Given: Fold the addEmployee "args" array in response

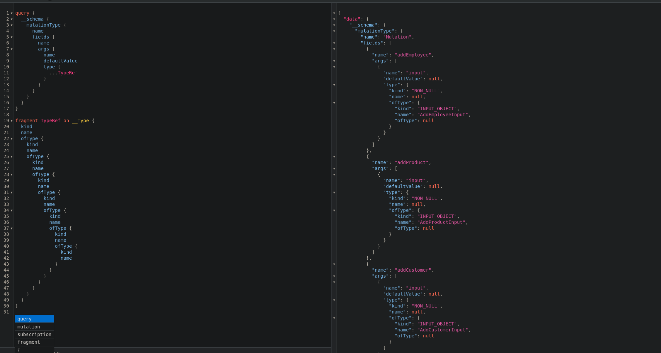Looking at the screenshot, I should point(334,61).
